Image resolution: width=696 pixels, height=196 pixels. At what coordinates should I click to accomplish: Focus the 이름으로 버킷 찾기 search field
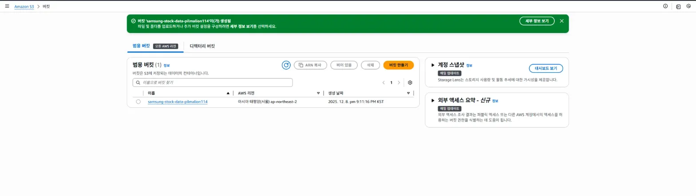pyautogui.click(x=213, y=82)
